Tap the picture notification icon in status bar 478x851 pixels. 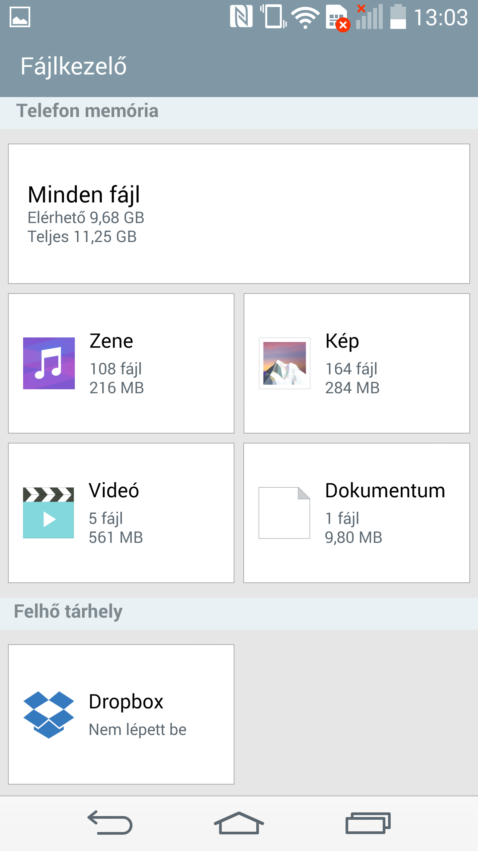[20, 17]
